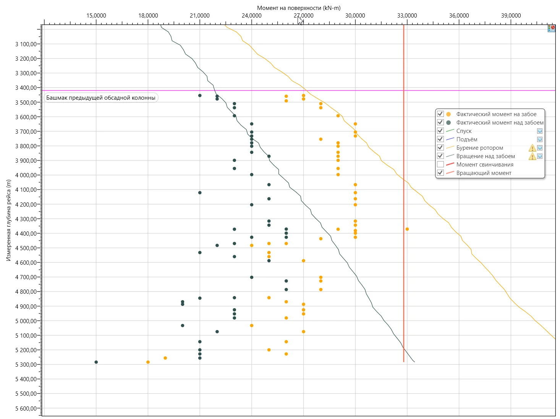560x419 pixels.
Task: Click the orange dot marker for Фактический момент на забое
Action: point(448,114)
